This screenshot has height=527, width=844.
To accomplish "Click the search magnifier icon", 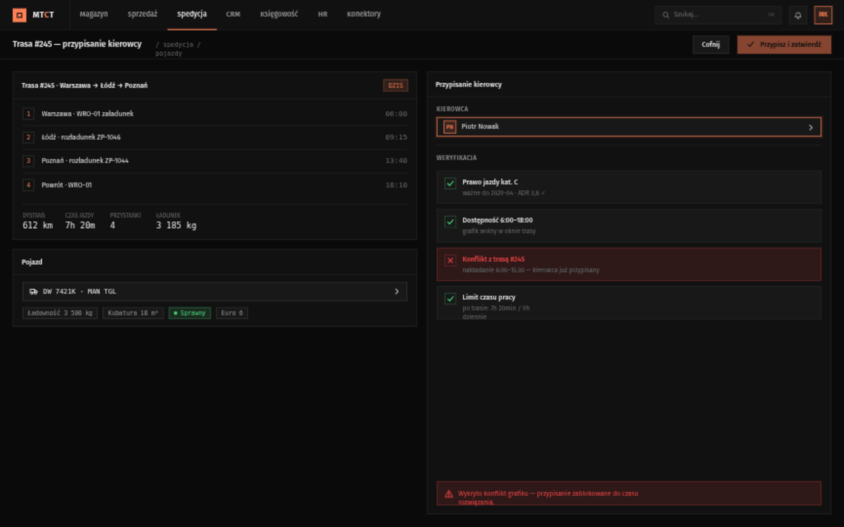I will pyautogui.click(x=666, y=15).
